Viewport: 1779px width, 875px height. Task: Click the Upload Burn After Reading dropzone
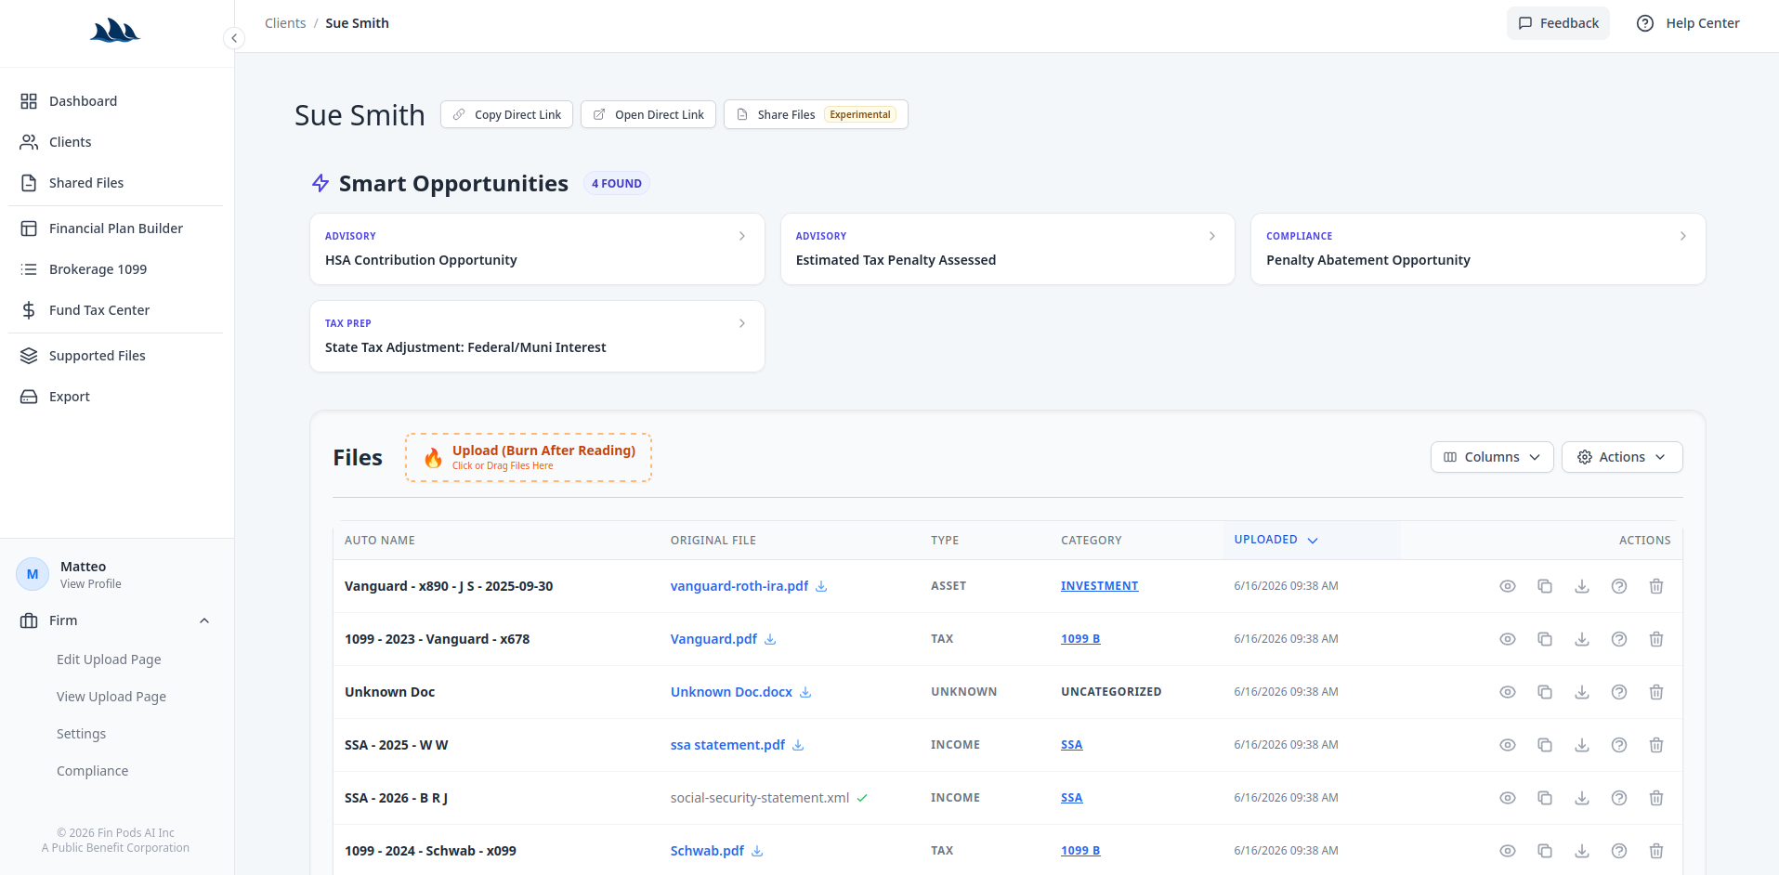tap(529, 457)
